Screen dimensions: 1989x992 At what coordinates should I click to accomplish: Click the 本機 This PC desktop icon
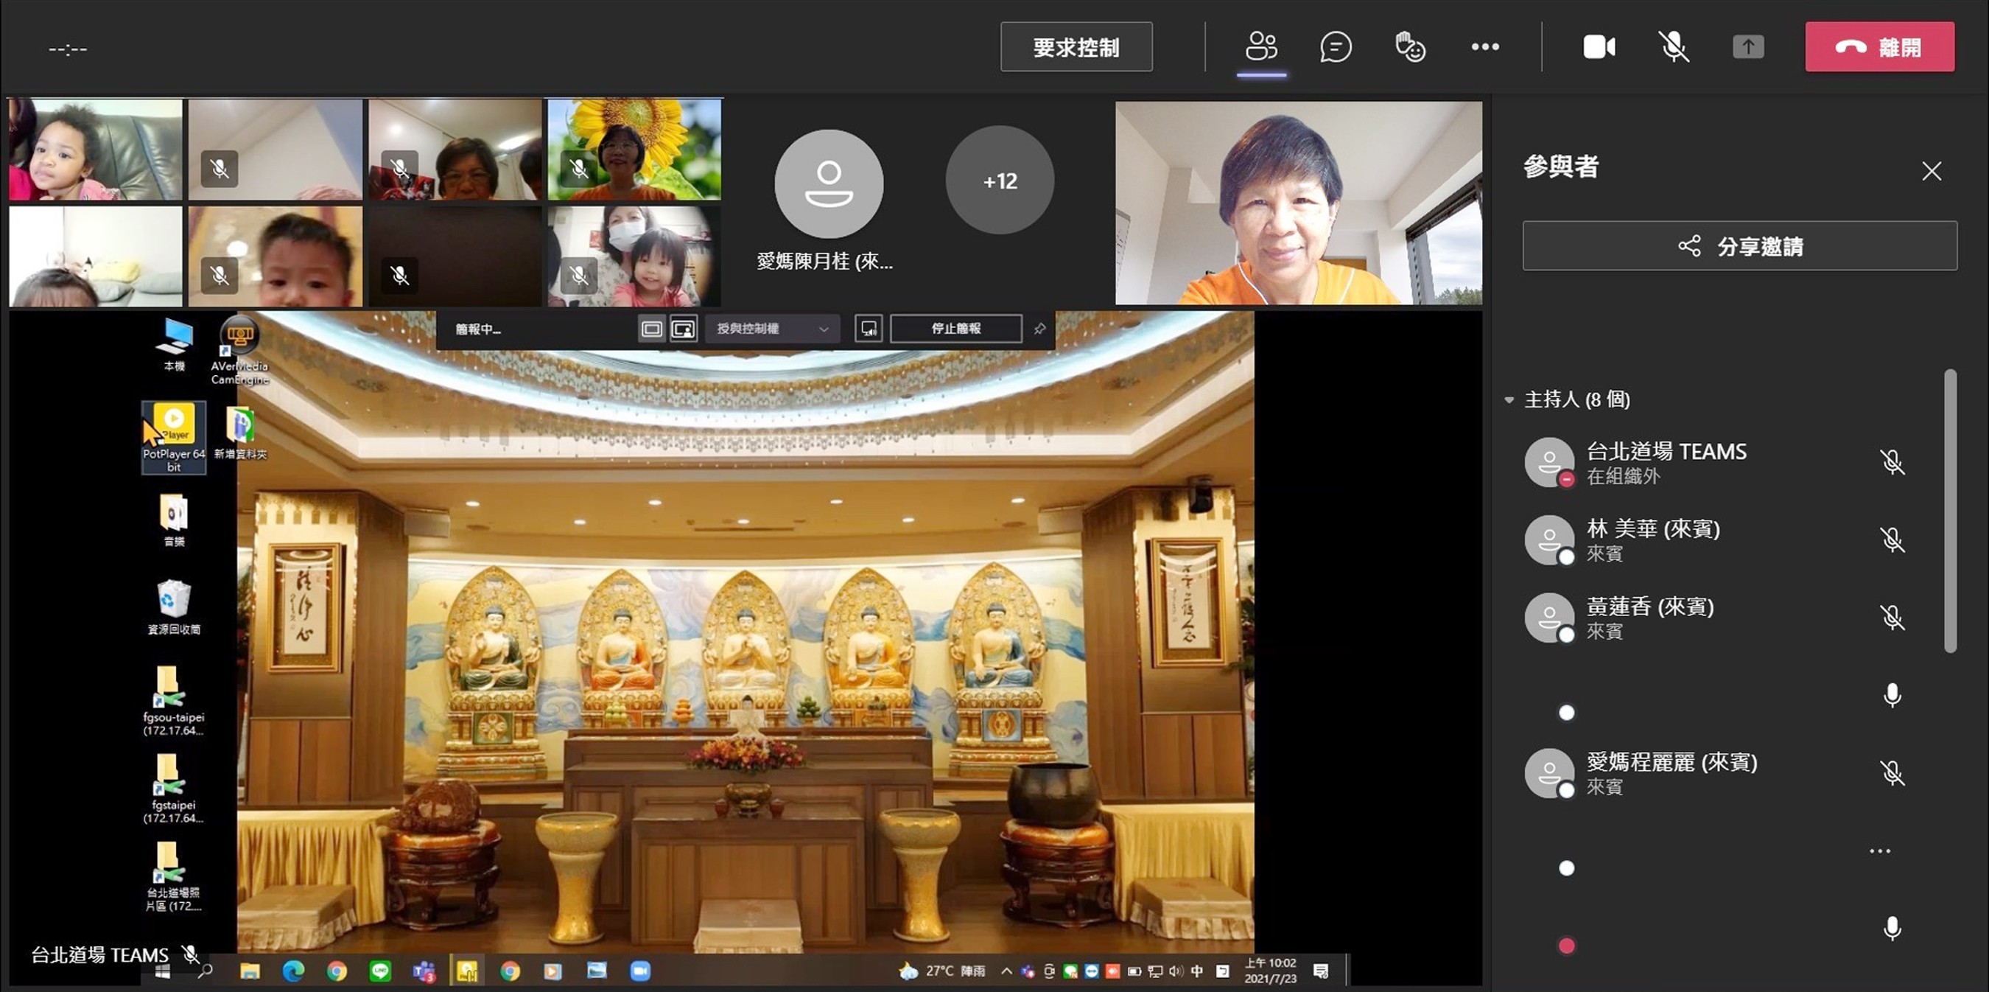pos(174,346)
